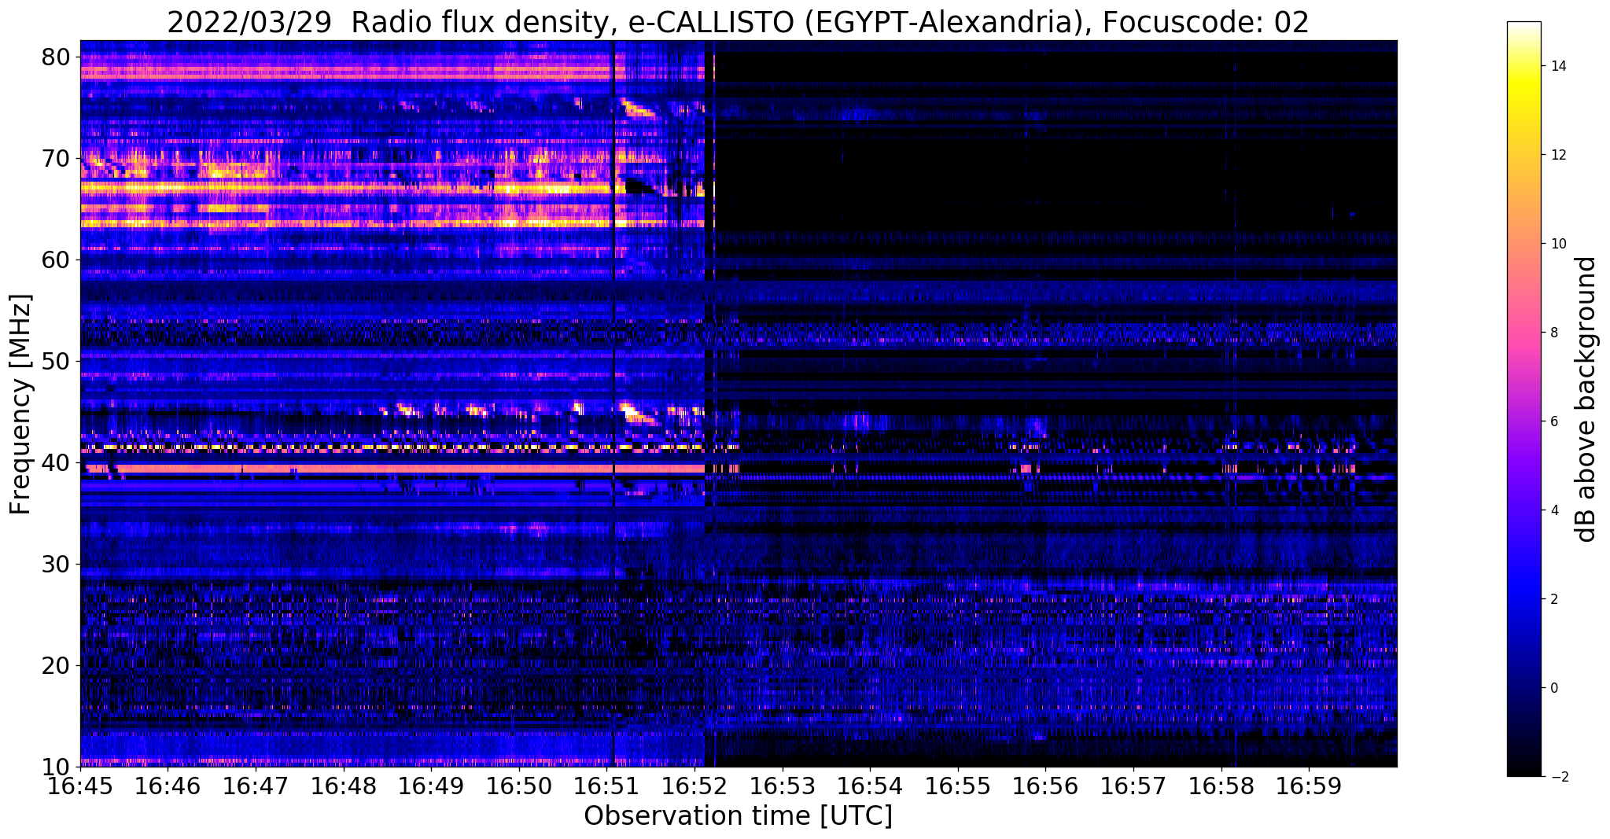Image resolution: width=1610 pixels, height=839 pixels.
Task: Click the colorbar tick label 14
Action: point(1558,66)
